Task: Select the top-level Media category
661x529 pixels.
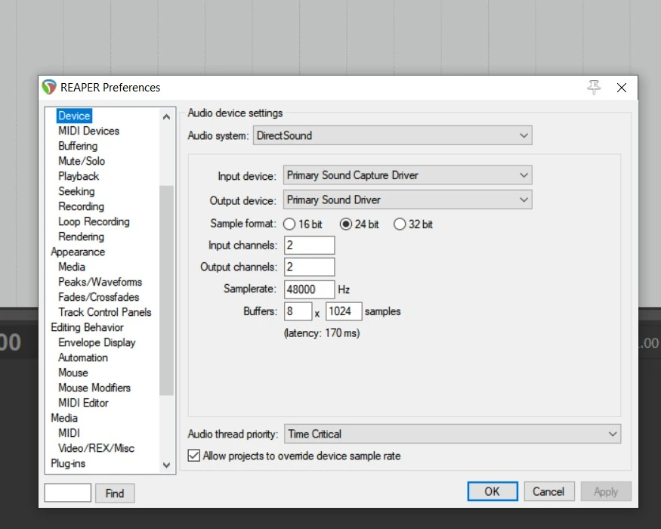Action: click(x=64, y=418)
